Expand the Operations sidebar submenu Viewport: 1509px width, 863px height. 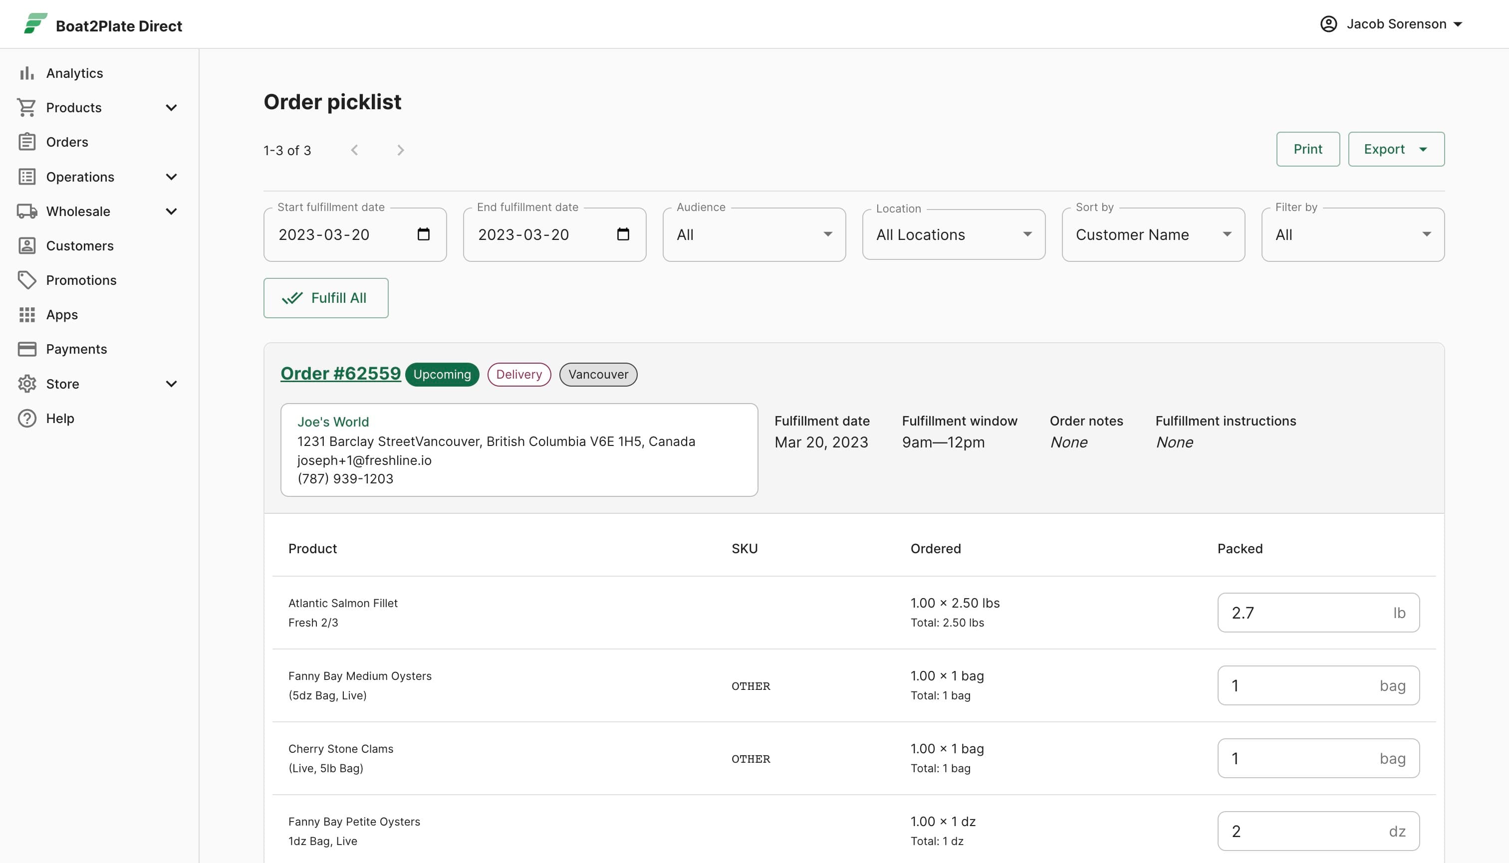click(x=171, y=177)
